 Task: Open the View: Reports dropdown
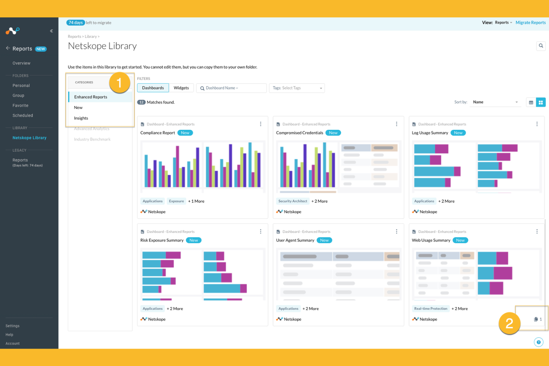503,22
